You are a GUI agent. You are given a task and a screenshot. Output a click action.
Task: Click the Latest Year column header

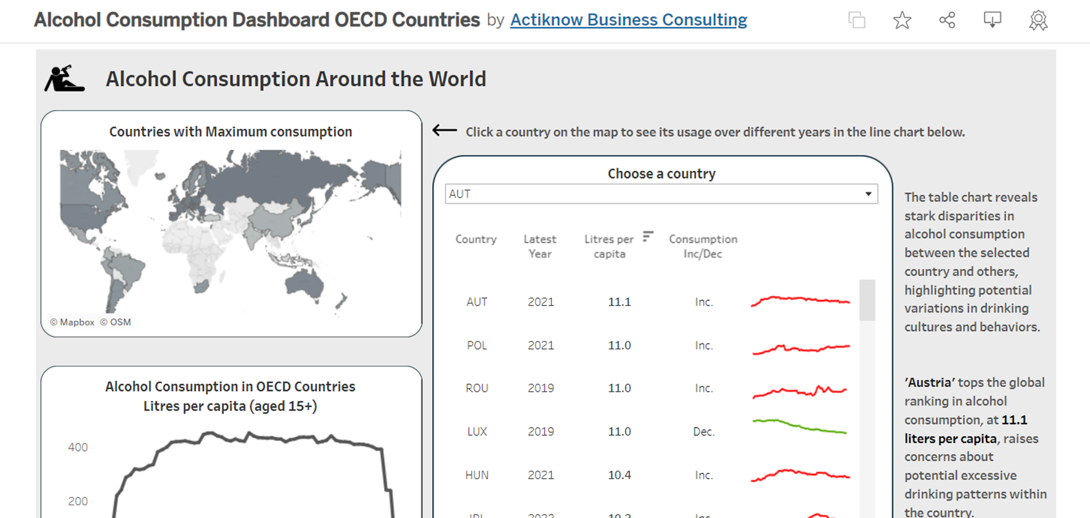540,246
